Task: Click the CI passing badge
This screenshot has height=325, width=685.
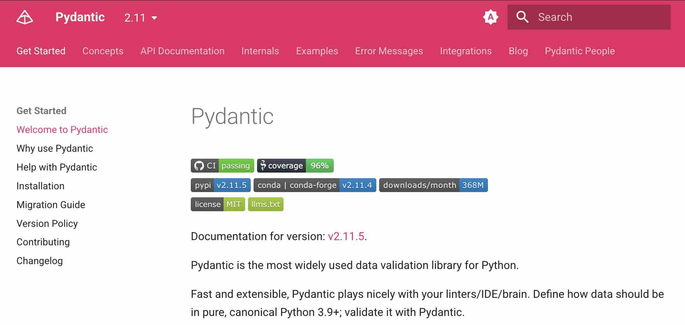Action: pos(223,166)
